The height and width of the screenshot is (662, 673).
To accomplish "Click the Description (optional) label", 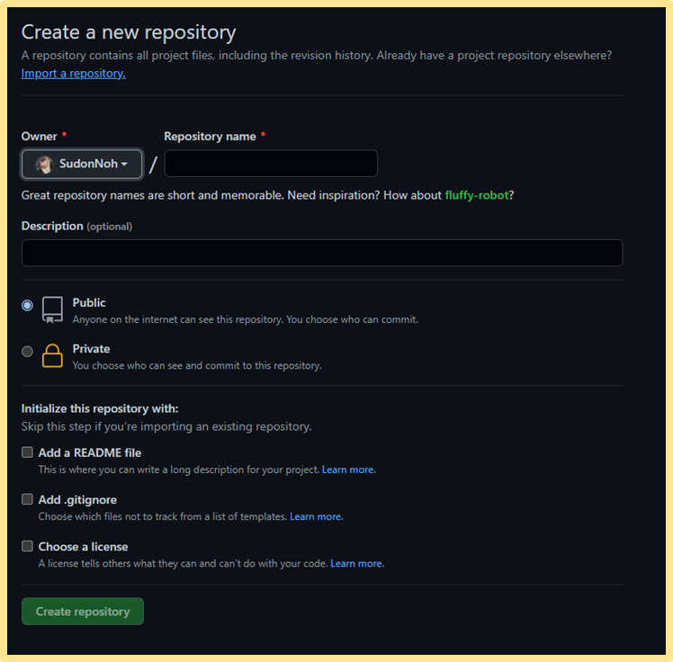I will point(76,226).
